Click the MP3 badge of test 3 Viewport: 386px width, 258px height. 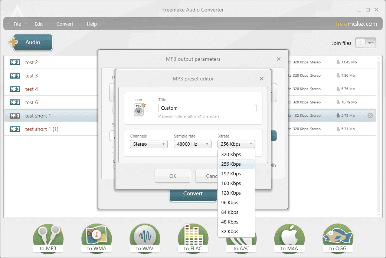(15, 76)
